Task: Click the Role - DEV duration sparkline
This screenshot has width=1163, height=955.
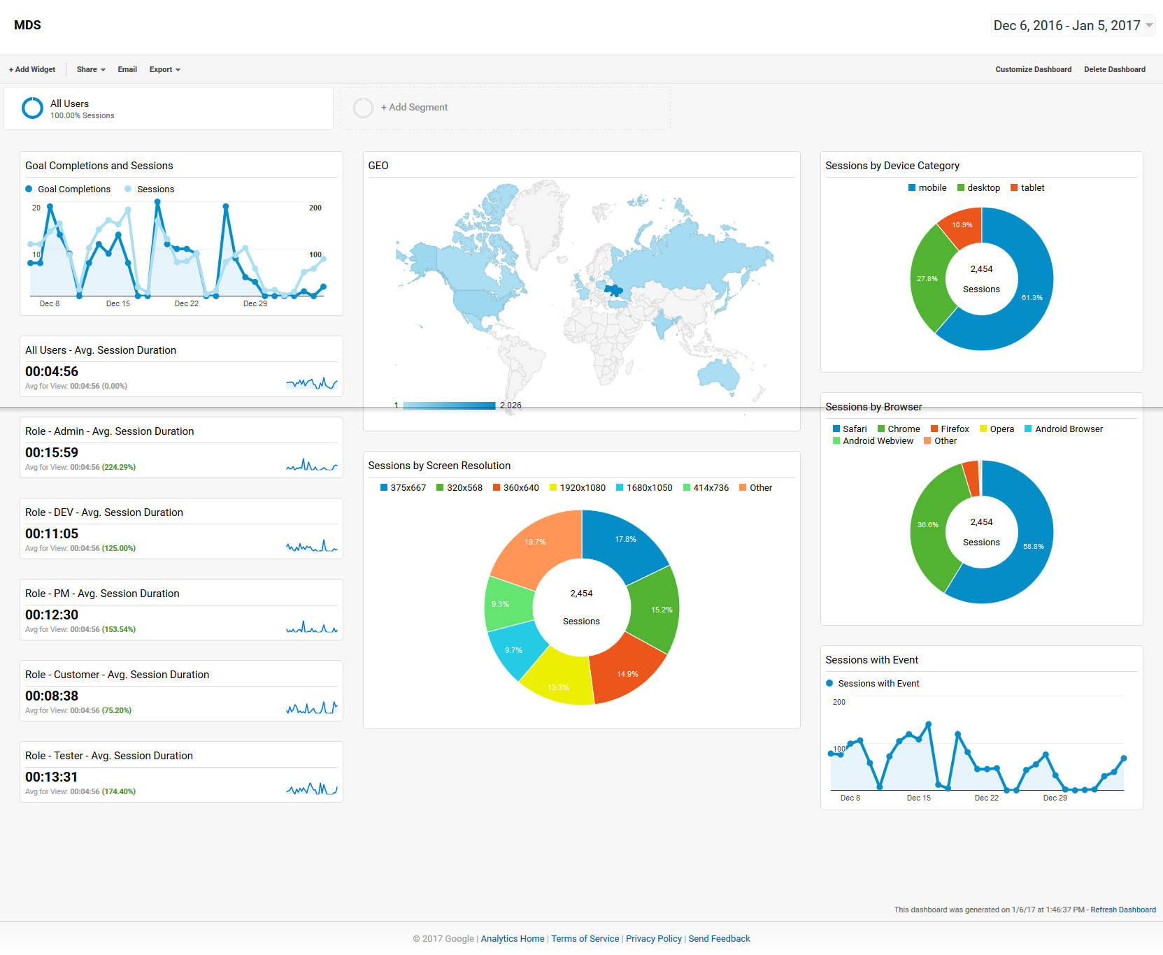Action: 312,545
